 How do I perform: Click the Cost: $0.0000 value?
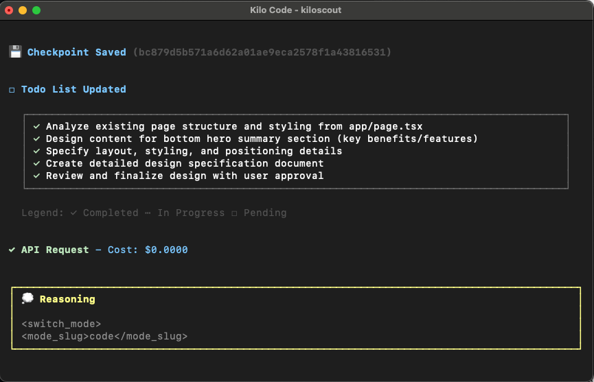(148, 250)
